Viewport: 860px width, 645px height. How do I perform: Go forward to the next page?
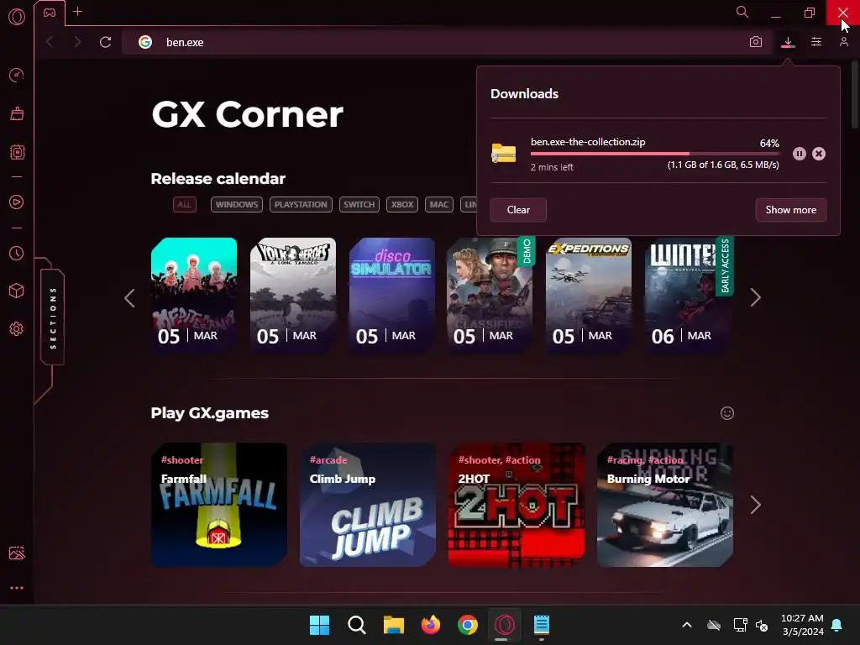pyautogui.click(x=77, y=42)
